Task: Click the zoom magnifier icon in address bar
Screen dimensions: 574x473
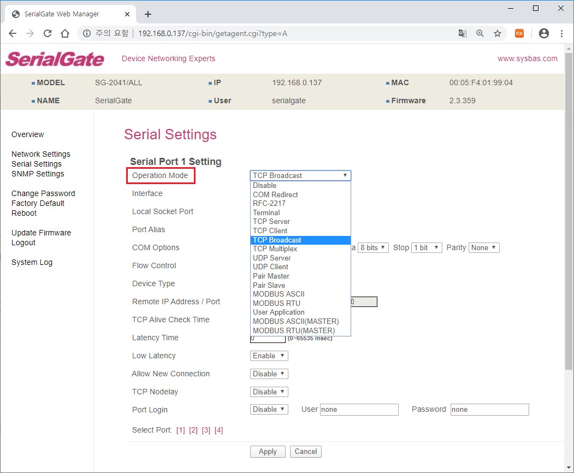Action: pyautogui.click(x=480, y=33)
